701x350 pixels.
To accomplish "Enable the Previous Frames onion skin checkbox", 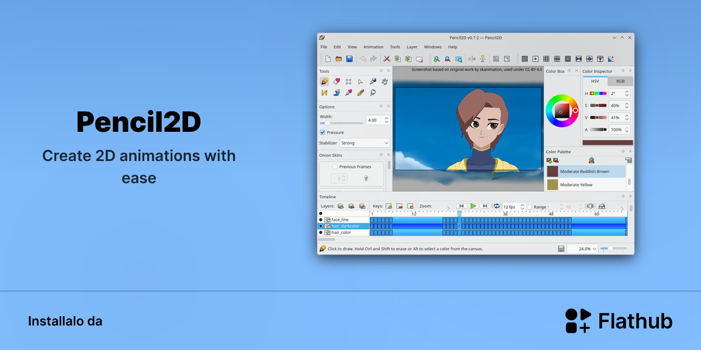I will tap(335, 167).
